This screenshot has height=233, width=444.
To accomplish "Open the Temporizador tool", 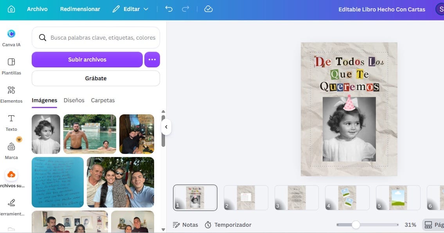I will pyautogui.click(x=228, y=225).
